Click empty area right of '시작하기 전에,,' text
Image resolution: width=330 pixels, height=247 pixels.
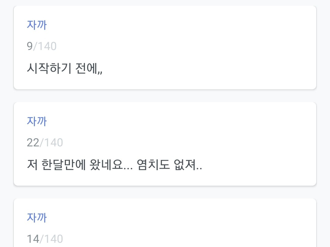click(x=208, y=69)
